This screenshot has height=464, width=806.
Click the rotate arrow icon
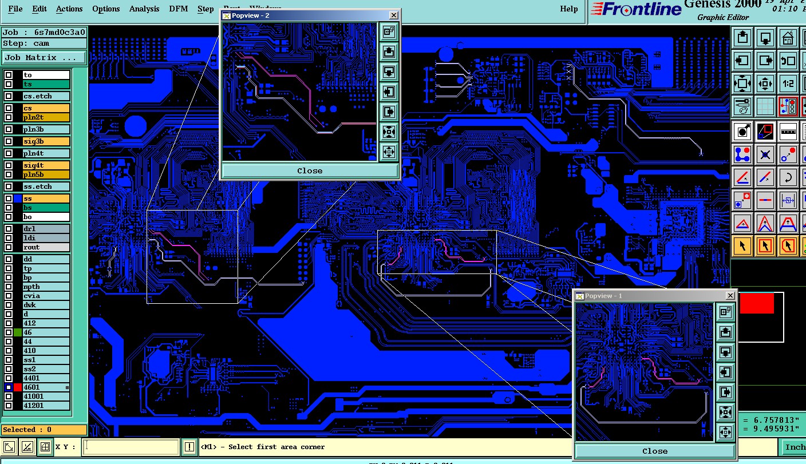pos(788,177)
